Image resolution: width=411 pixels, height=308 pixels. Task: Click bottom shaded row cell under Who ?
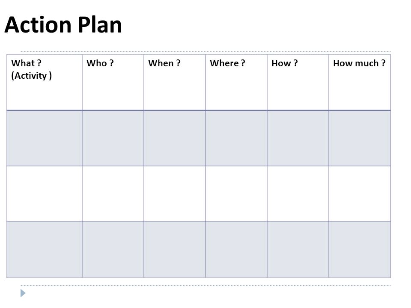[x=113, y=249]
